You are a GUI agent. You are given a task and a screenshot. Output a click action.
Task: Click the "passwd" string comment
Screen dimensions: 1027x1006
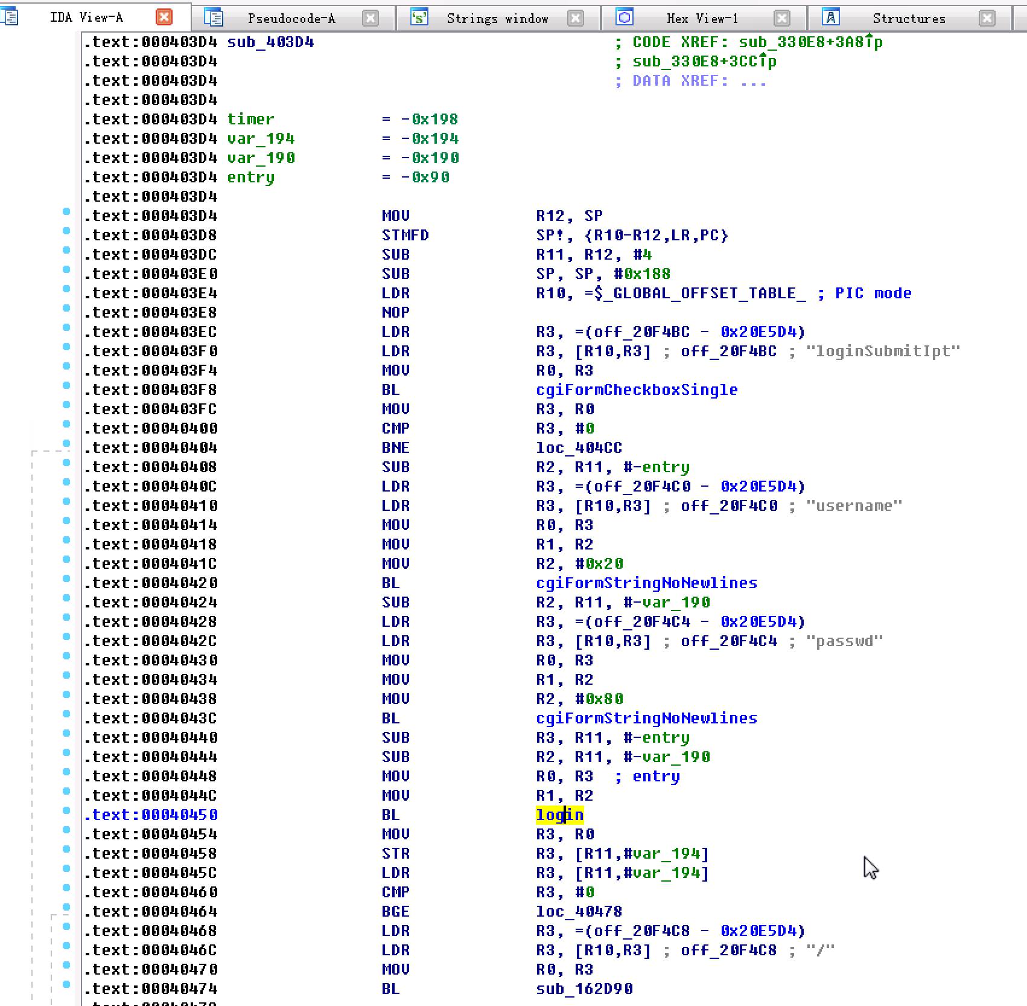pyautogui.click(x=844, y=641)
